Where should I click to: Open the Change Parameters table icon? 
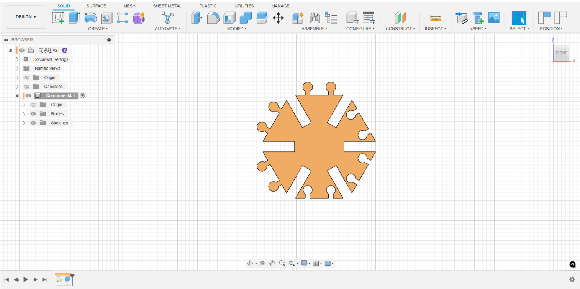point(369,18)
